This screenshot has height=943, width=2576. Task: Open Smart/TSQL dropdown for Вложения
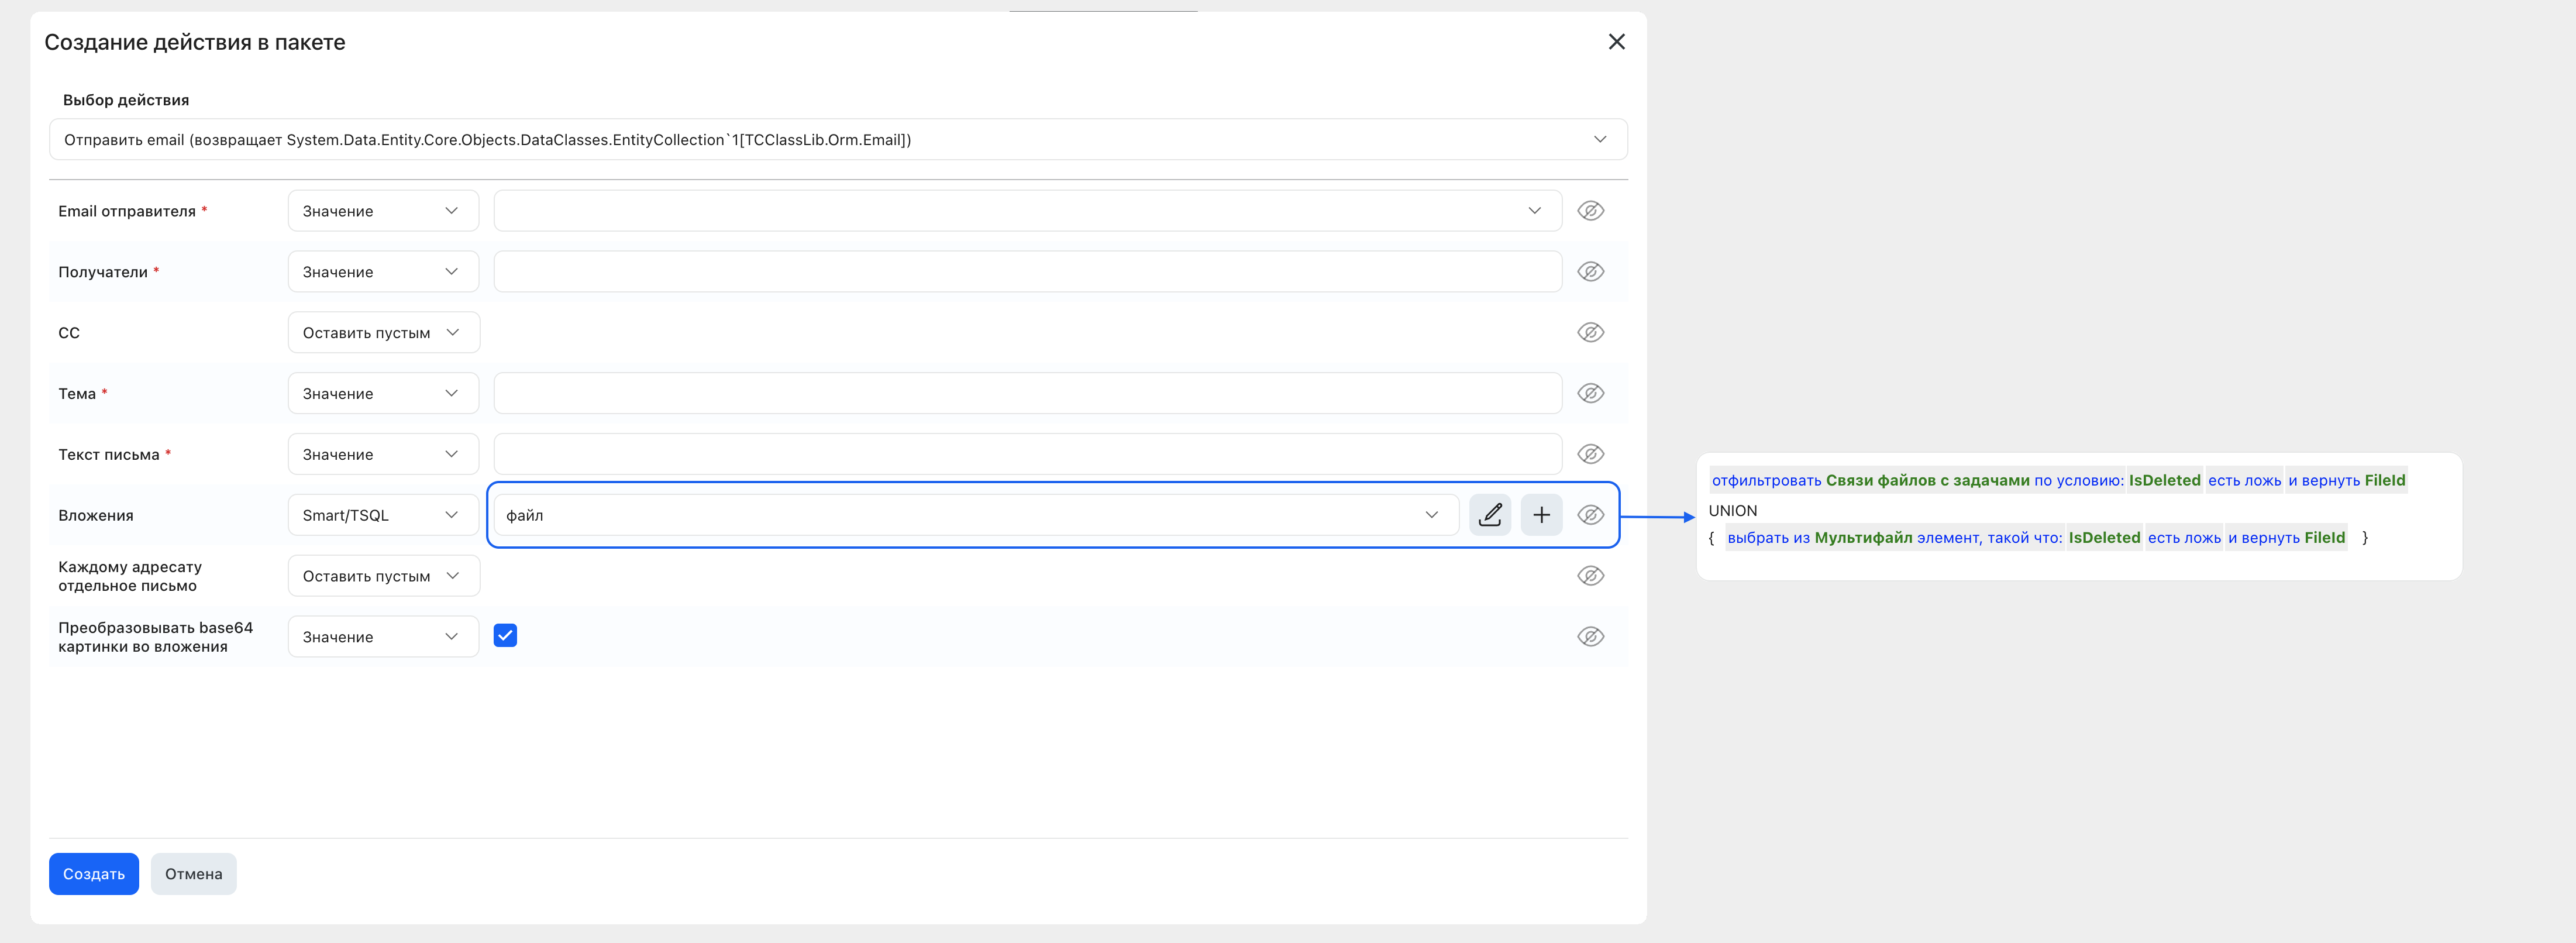[383, 516]
